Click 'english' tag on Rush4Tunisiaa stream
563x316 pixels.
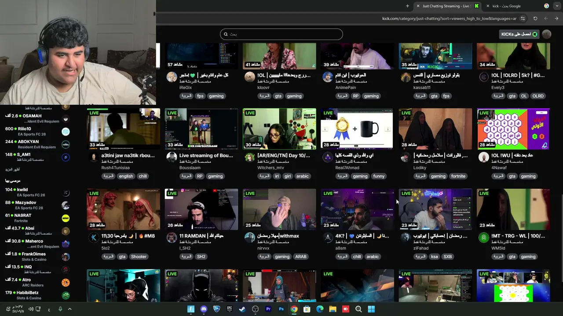126,176
